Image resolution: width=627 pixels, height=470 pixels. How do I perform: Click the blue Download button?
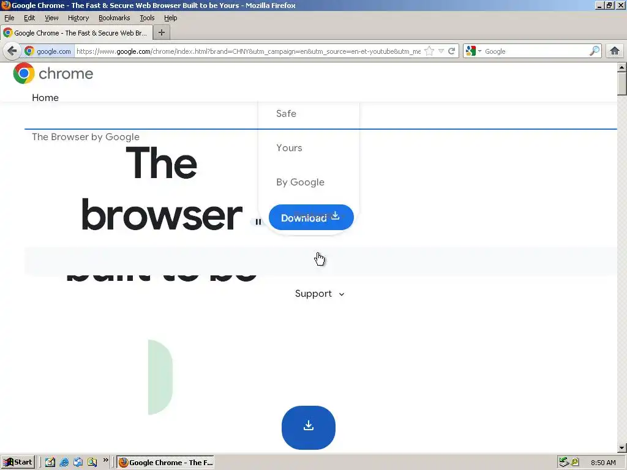pyautogui.click(x=311, y=217)
